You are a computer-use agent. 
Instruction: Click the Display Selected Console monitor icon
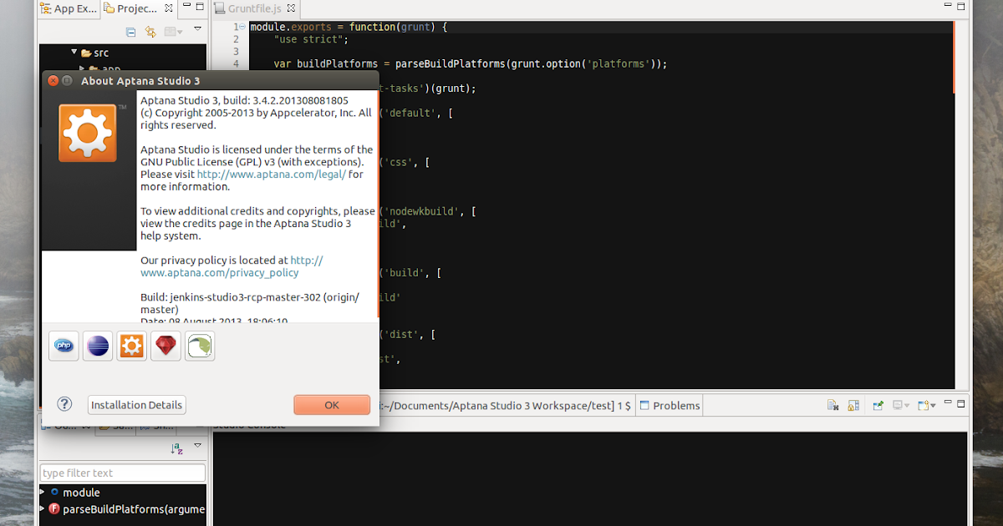coord(899,406)
